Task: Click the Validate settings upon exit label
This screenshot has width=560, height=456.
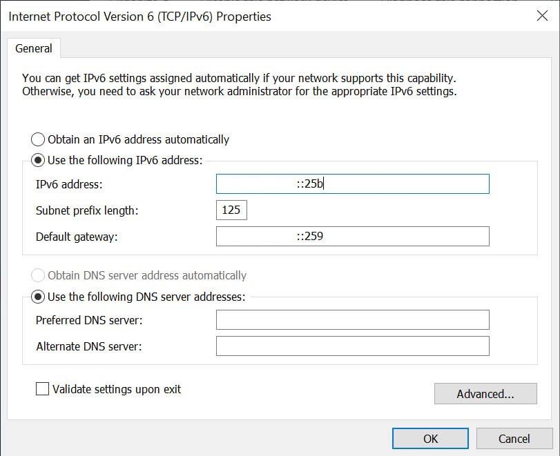Action: 117,389
